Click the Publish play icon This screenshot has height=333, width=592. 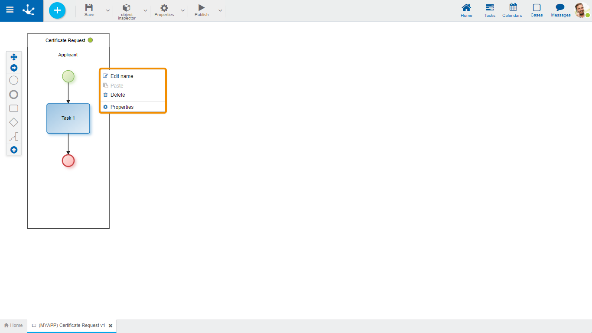[x=202, y=8]
